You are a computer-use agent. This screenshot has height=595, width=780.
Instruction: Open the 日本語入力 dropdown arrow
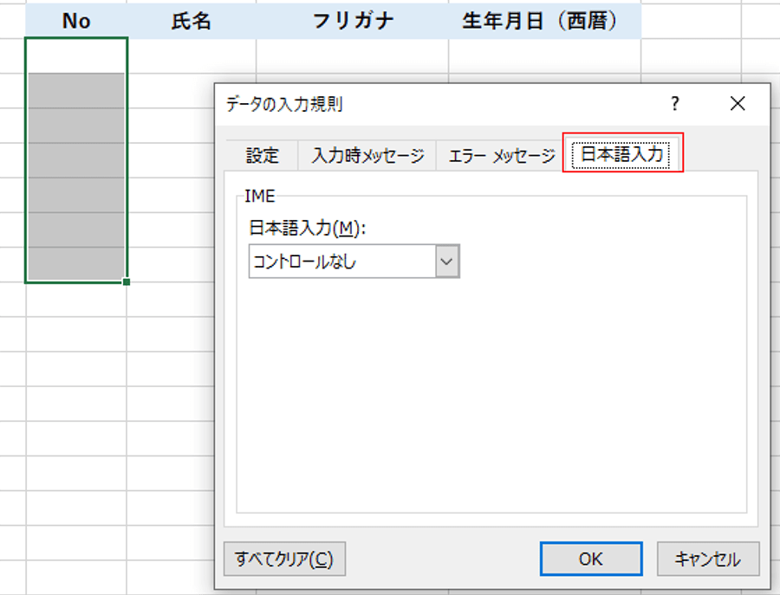click(x=446, y=261)
